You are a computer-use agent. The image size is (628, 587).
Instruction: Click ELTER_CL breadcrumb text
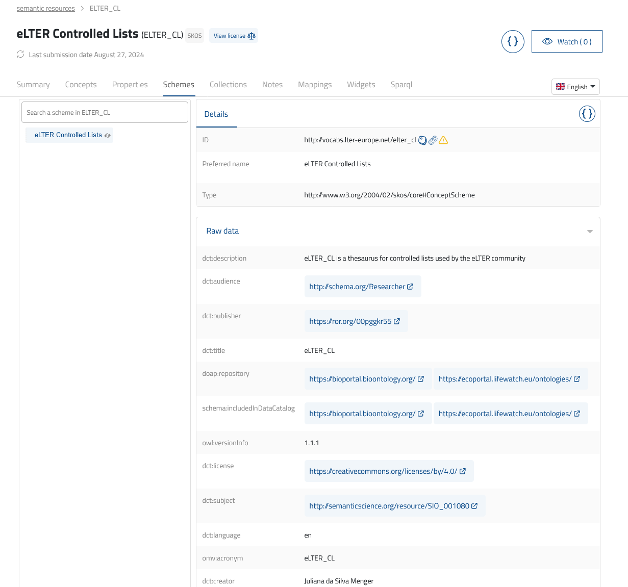coord(105,9)
